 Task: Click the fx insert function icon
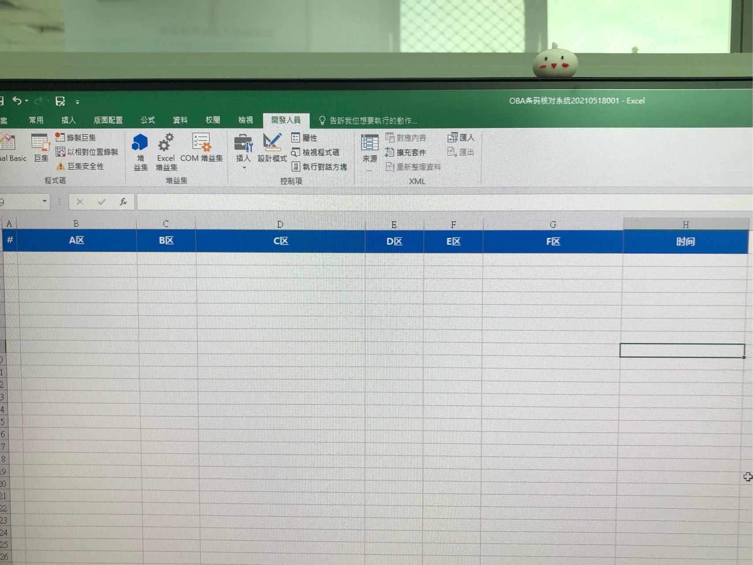pyautogui.click(x=124, y=202)
